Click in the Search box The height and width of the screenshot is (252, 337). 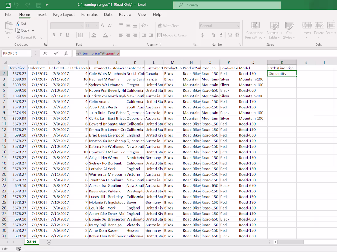(227, 5)
